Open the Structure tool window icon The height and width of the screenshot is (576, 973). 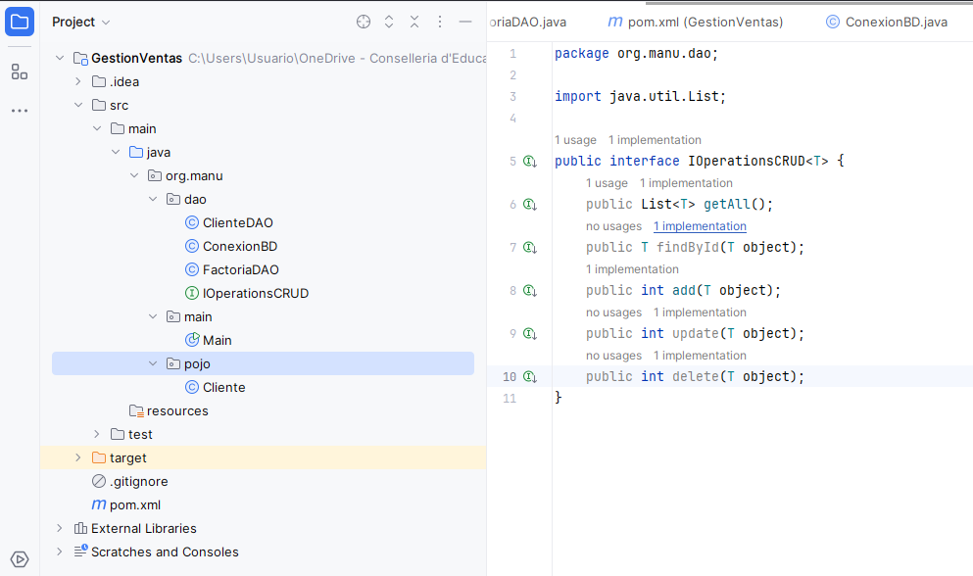pyautogui.click(x=20, y=72)
